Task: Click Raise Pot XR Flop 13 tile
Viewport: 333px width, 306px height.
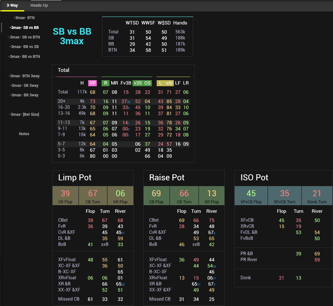Action: pyautogui.click(x=211, y=196)
